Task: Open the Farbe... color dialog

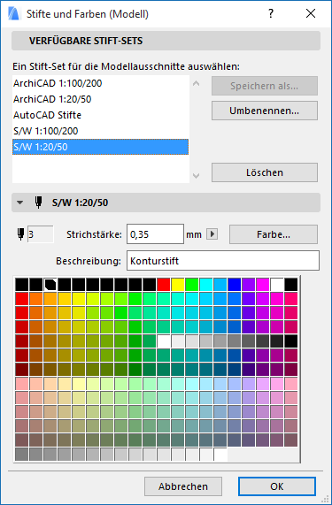Action: point(274,234)
